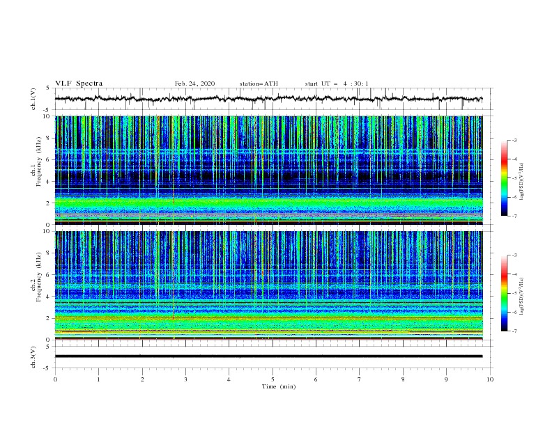Click the "4" tick on the time axis
The image size is (552, 426).
[x=229, y=379]
